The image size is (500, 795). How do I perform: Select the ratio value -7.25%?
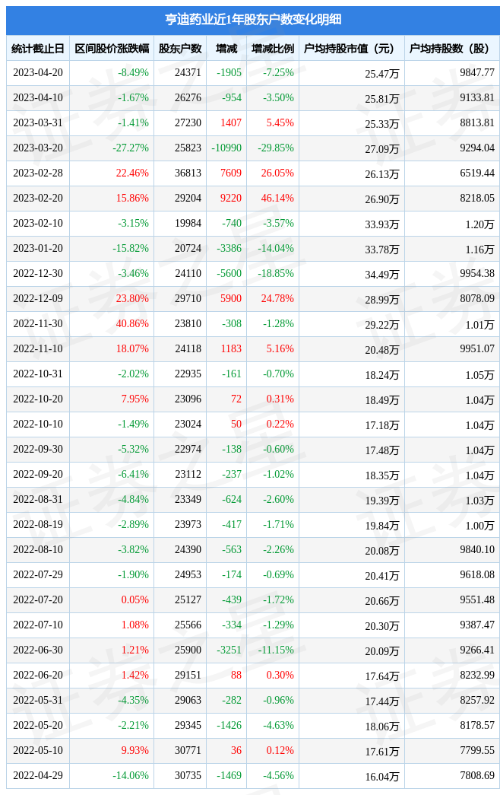point(278,72)
